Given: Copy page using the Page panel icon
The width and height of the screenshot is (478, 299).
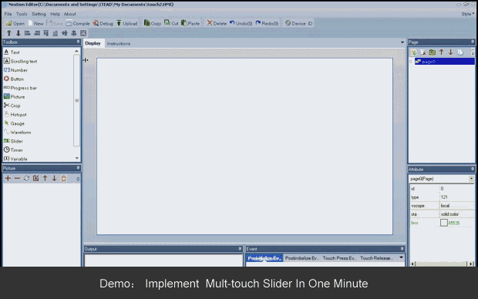Looking at the screenshot, I should 460,52.
